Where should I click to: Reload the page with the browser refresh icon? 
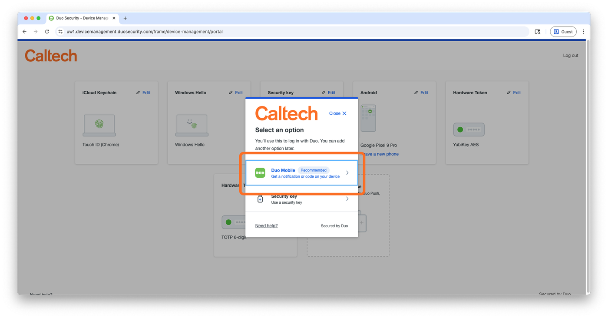pyautogui.click(x=47, y=32)
